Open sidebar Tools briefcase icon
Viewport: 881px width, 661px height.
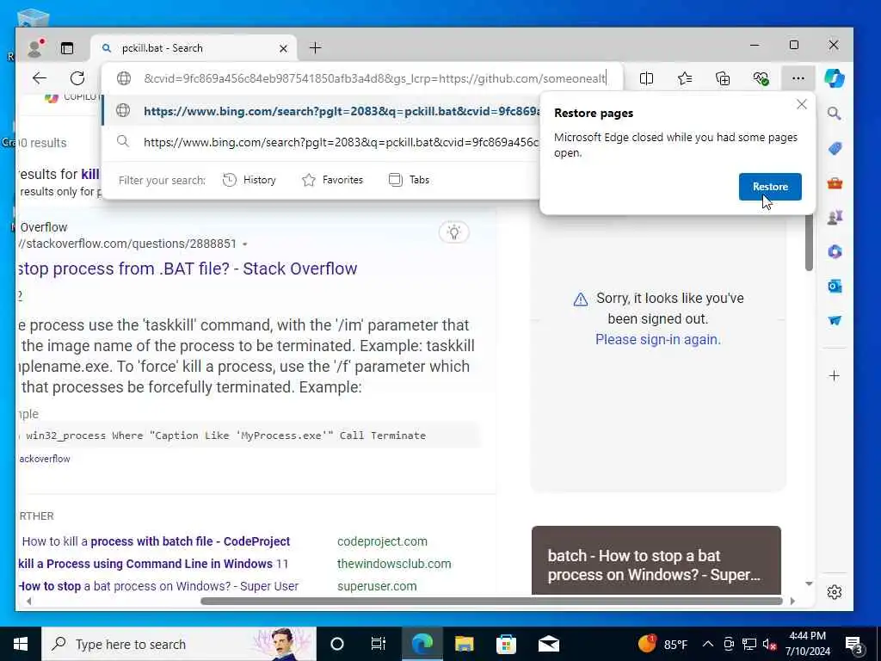tap(835, 183)
